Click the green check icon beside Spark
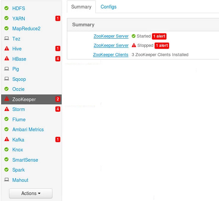Screen dimensions: 219x201 coord(6,170)
